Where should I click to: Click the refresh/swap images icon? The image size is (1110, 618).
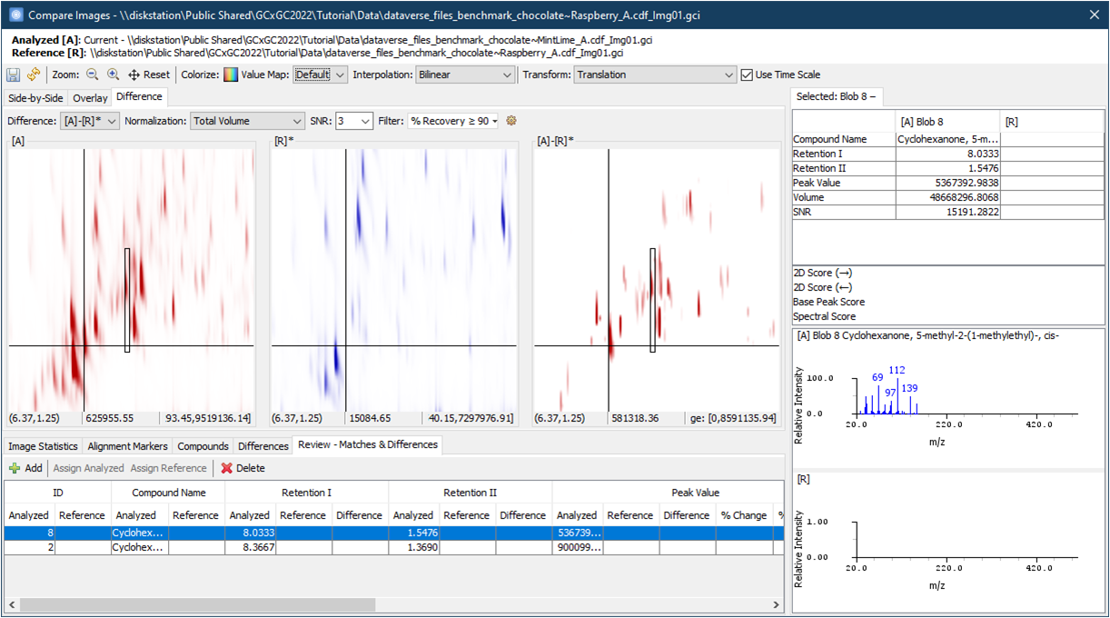[x=34, y=75]
